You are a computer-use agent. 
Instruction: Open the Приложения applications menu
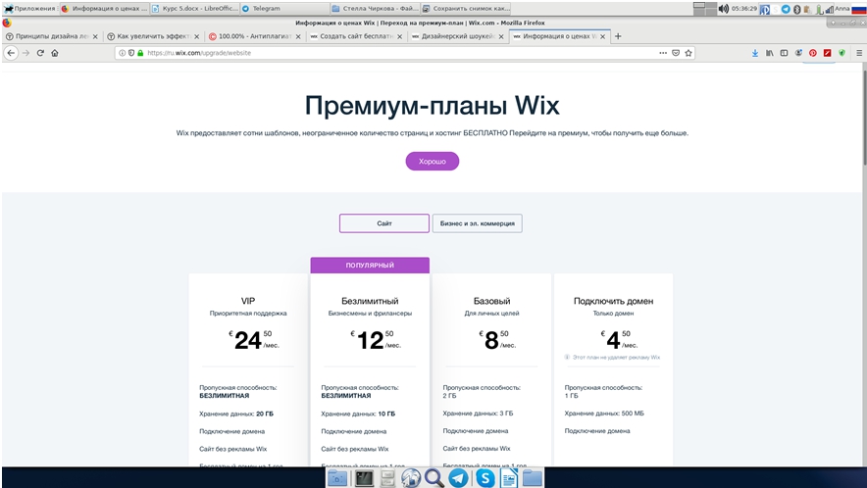(x=29, y=8)
